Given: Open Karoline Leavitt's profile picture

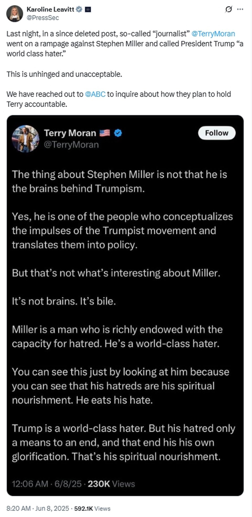Looking at the screenshot, I should pyautogui.click(x=15, y=13).
